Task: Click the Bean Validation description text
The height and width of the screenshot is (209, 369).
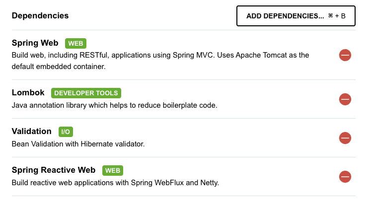Action: 78,144
